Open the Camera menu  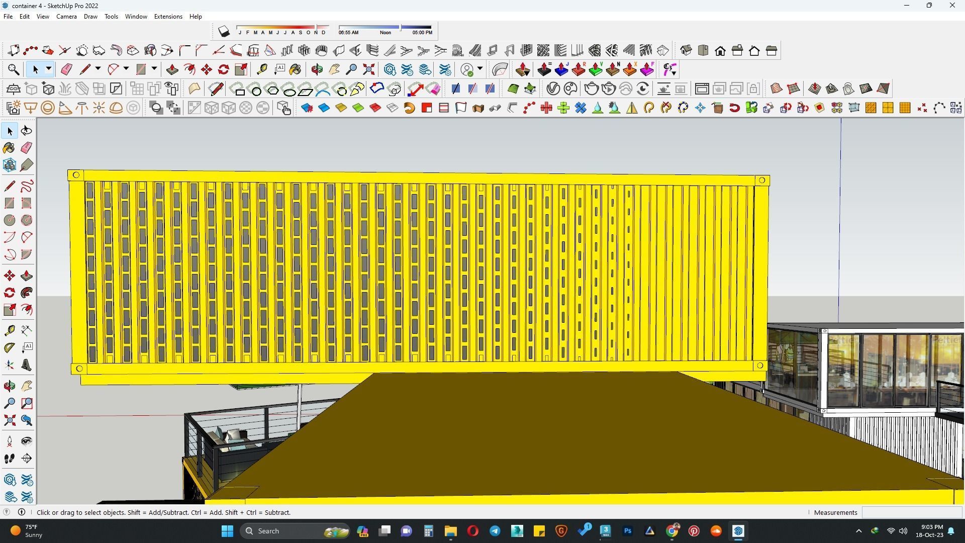[x=66, y=17]
